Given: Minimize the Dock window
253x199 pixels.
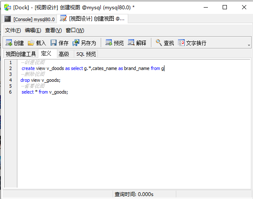Looking at the screenshot, I should 206,7.
